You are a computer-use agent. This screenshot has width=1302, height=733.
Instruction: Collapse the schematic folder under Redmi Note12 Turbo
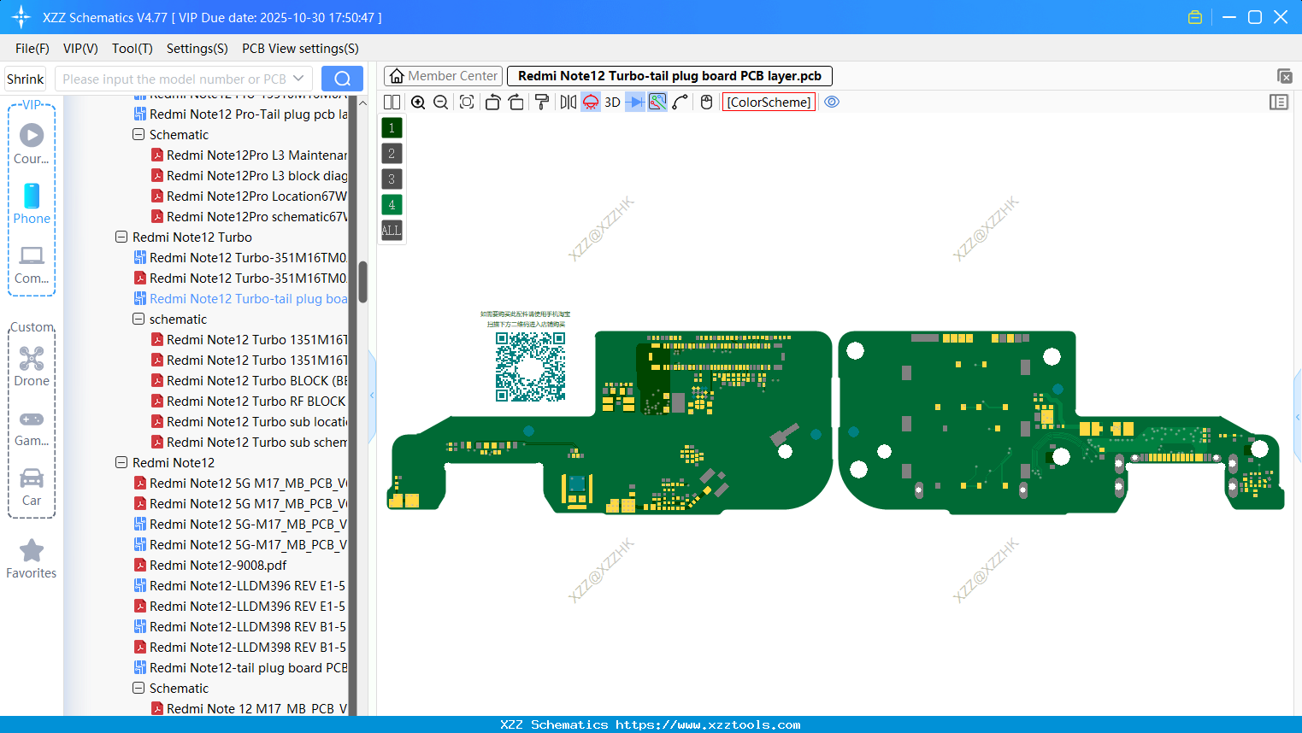[x=138, y=319]
